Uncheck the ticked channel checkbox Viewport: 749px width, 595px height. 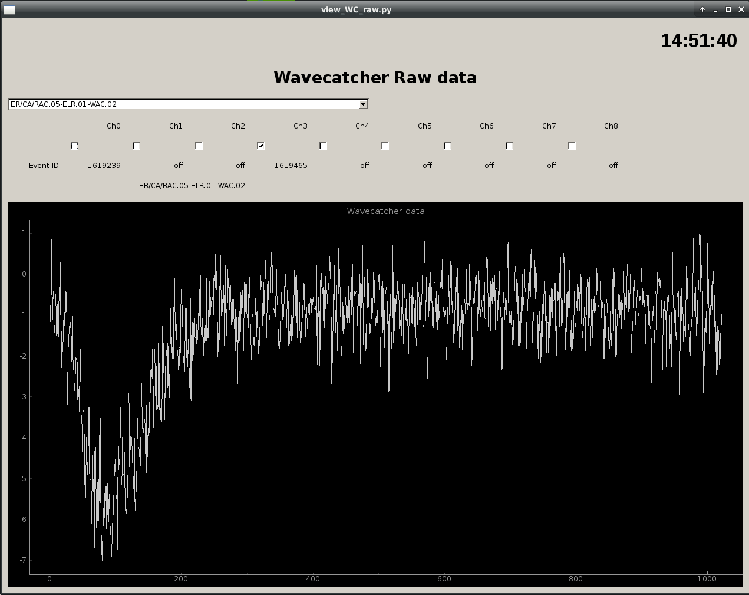coord(260,146)
